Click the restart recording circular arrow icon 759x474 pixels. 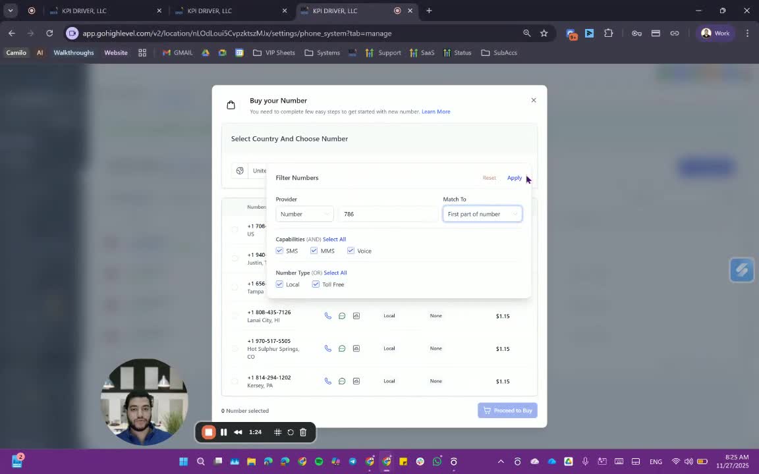291,433
